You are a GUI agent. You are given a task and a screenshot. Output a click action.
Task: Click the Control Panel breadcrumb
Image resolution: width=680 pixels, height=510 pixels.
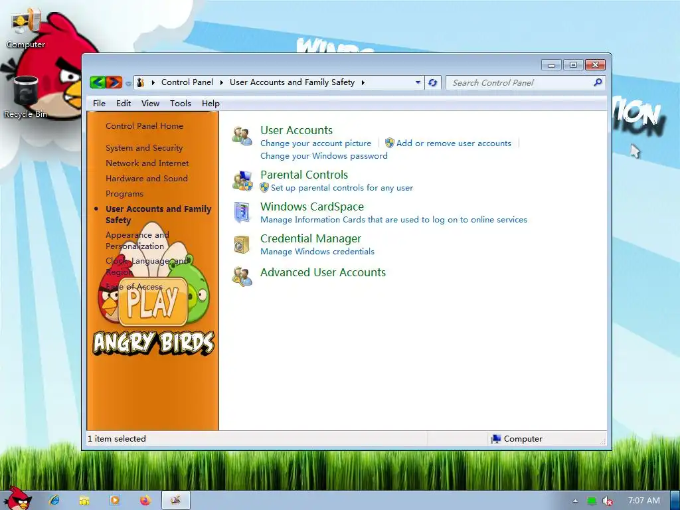click(x=187, y=82)
